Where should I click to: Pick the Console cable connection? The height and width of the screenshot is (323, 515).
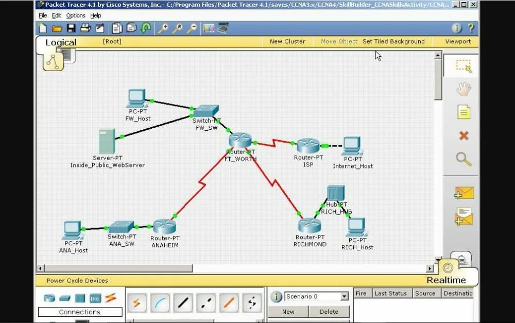coord(160,302)
